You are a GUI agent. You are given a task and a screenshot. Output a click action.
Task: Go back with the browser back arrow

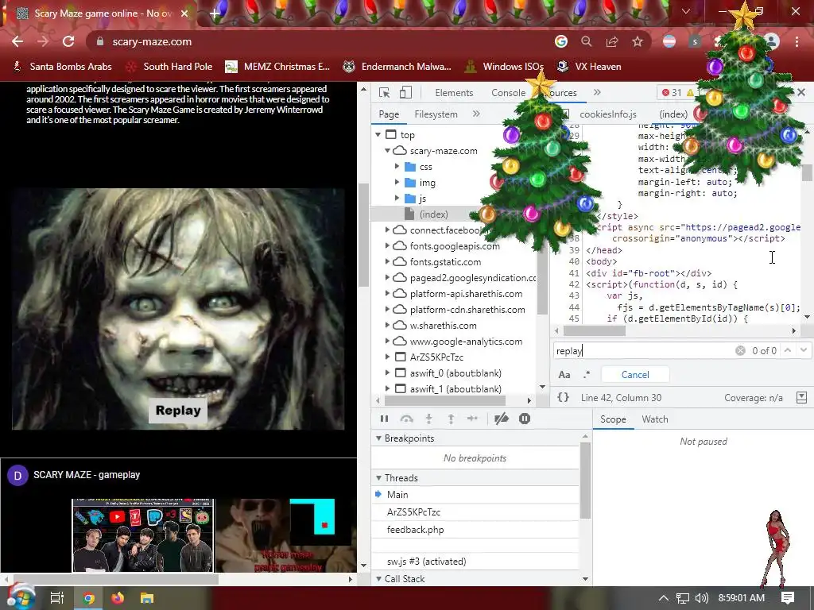coord(17,41)
